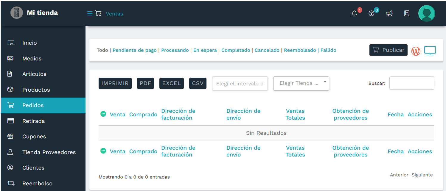The height and width of the screenshot is (191, 446).
Task: Click the help question mark icon
Action: 371,14
